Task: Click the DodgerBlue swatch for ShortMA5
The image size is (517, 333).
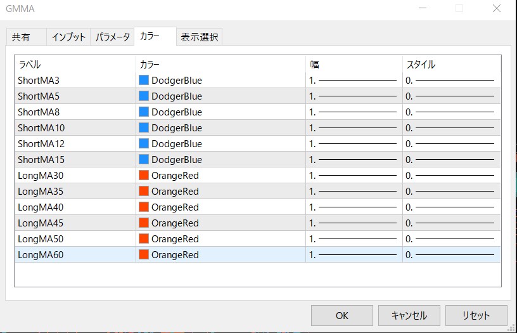Action: [144, 96]
